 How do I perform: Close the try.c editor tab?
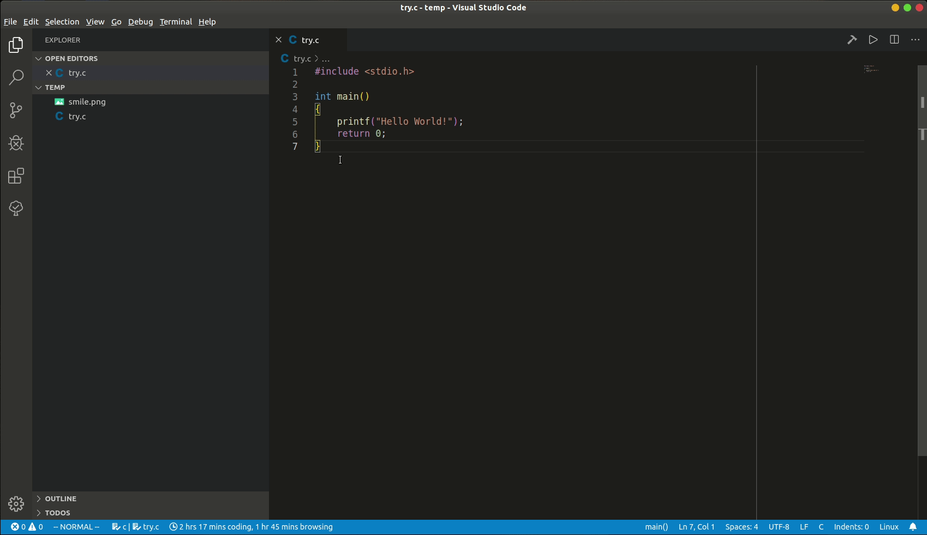[279, 40]
